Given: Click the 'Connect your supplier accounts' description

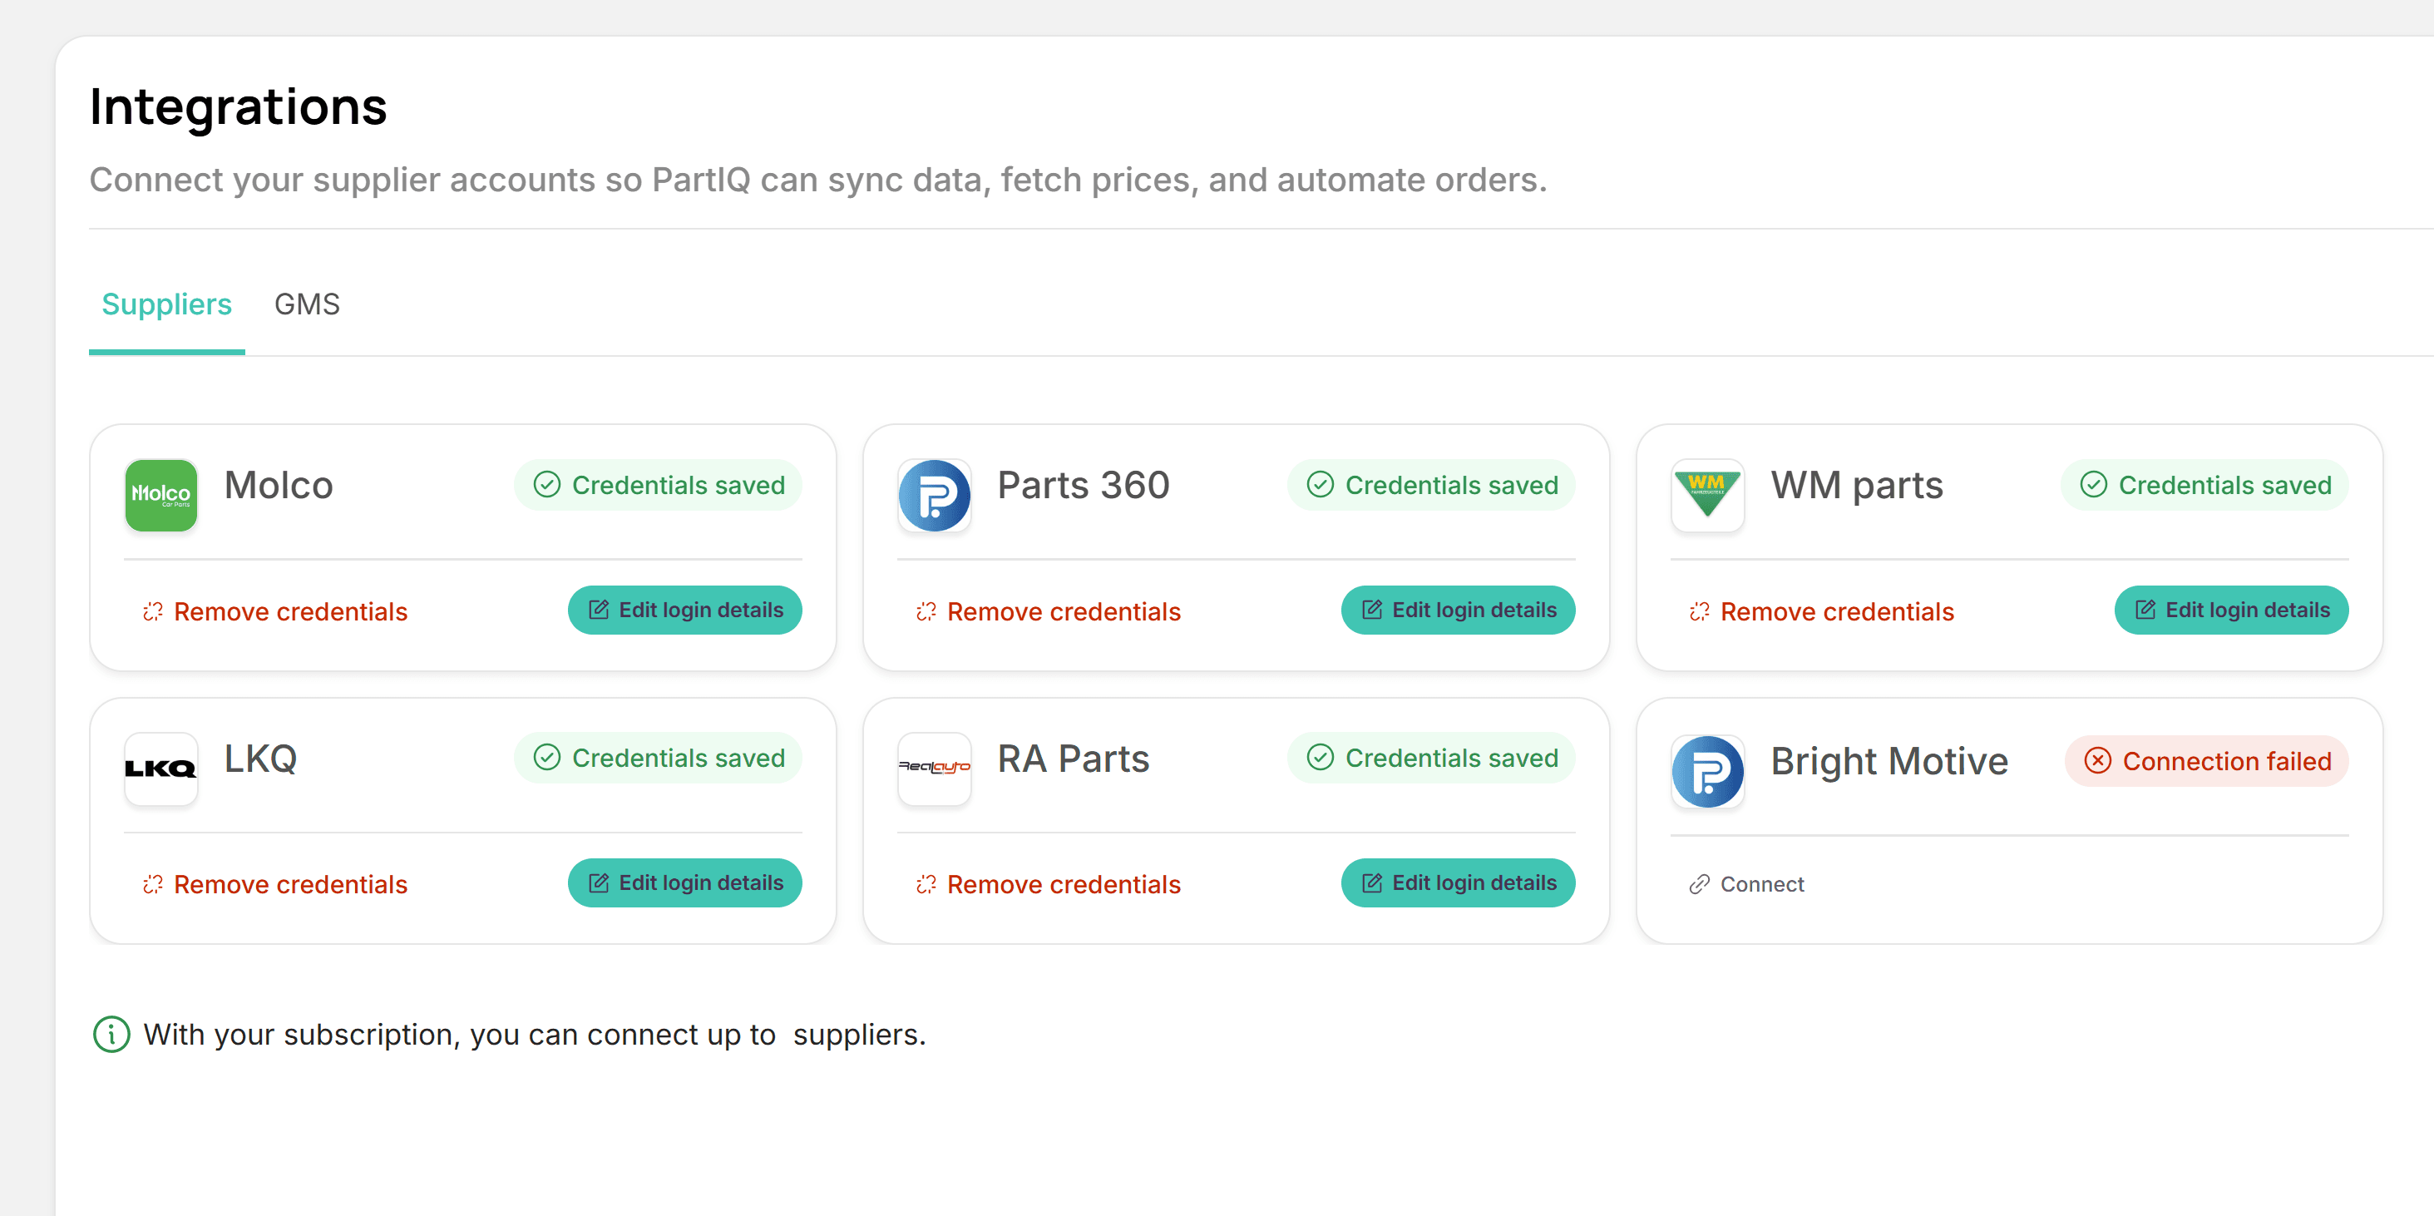Looking at the screenshot, I should (x=818, y=180).
